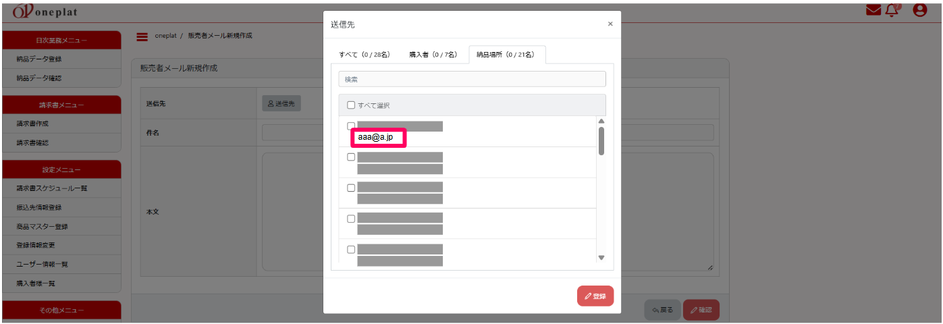Switch to the 購入者 tab
This screenshot has height=324, width=943.
click(x=433, y=55)
